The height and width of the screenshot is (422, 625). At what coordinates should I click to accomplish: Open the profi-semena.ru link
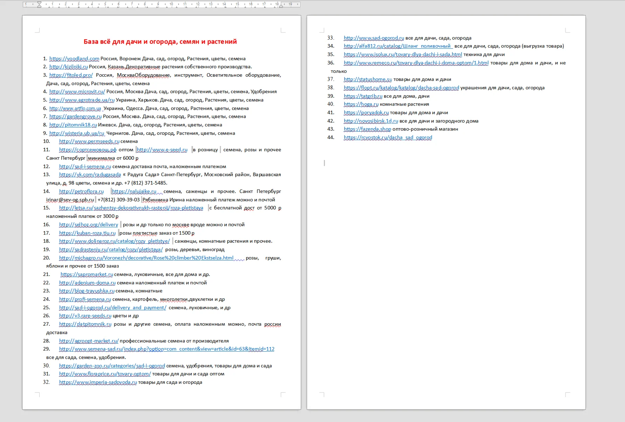click(x=85, y=299)
